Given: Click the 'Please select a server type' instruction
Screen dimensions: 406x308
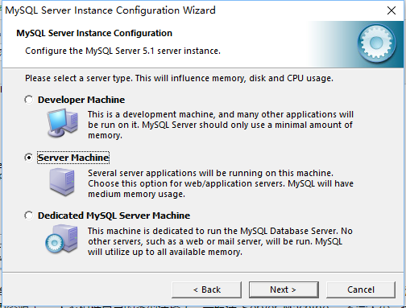Looking at the screenshot, I should (179, 78).
